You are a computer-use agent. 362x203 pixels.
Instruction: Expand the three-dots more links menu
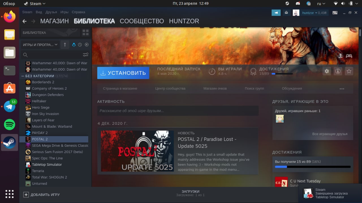(342, 89)
